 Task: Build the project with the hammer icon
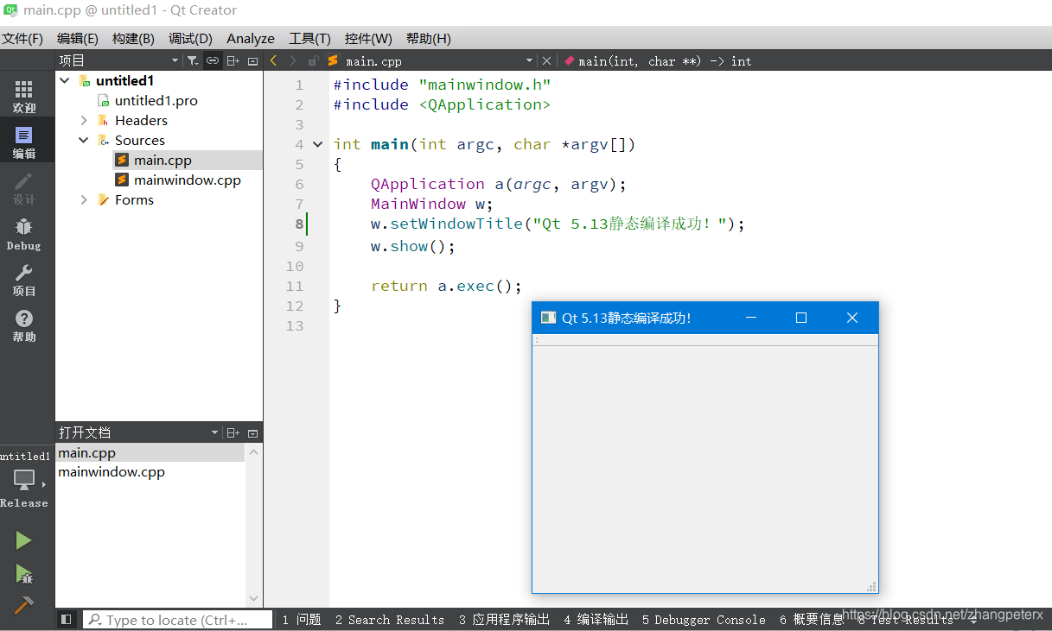(x=23, y=605)
